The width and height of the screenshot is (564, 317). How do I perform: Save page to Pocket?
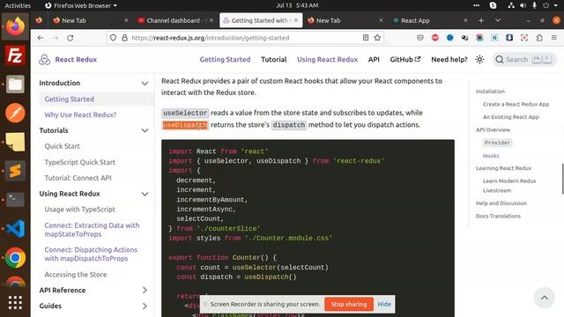pyautogui.click(x=420, y=38)
